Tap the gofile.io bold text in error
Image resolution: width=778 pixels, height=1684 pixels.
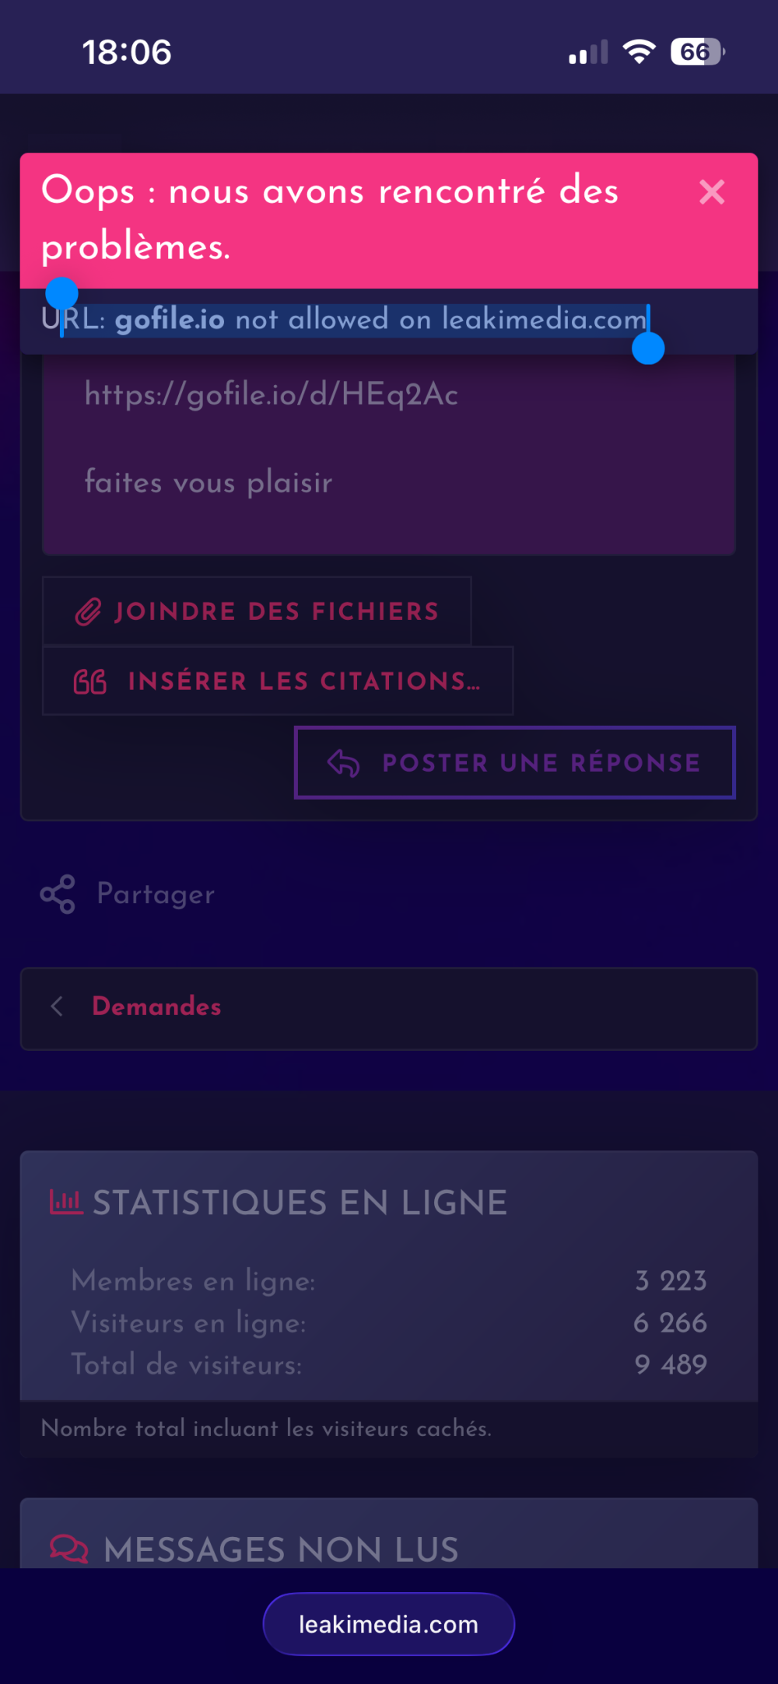tap(170, 320)
